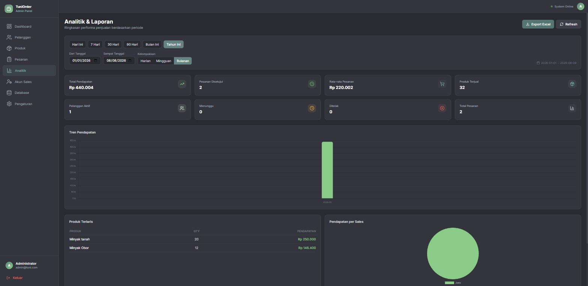Screen dimensions: 588x286
Task: Click the users icon on Pelanggan Aktif card
Action: click(x=182, y=108)
